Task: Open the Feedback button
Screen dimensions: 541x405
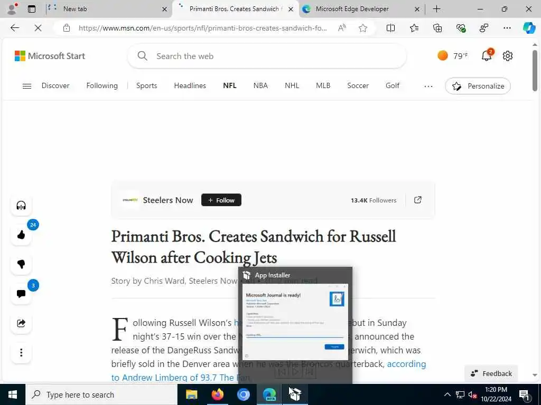Action: pos(491,373)
